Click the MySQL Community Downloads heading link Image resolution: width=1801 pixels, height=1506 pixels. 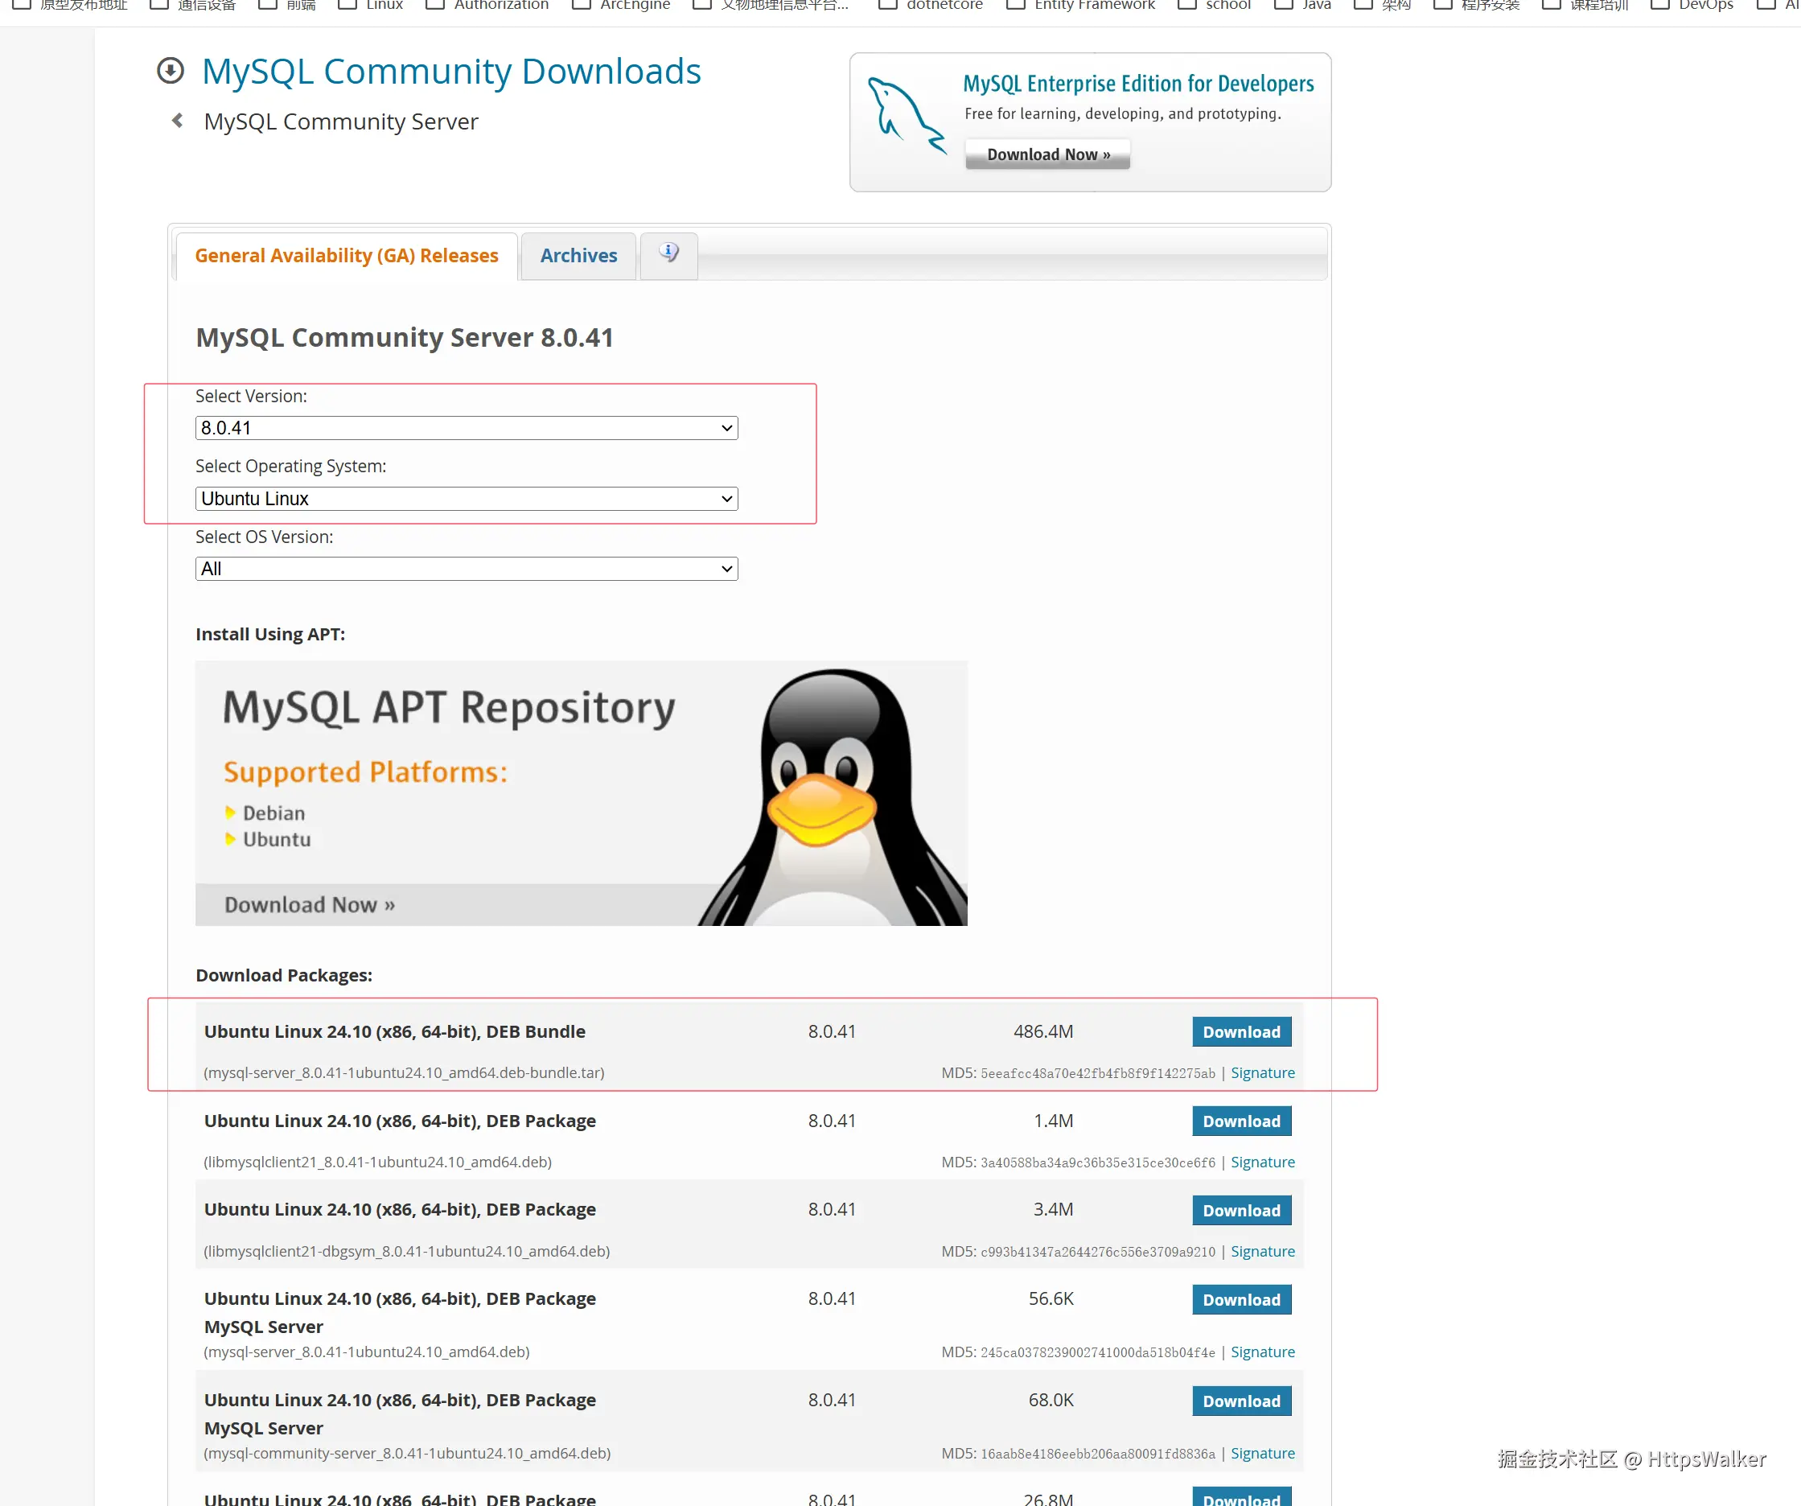[x=451, y=71]
